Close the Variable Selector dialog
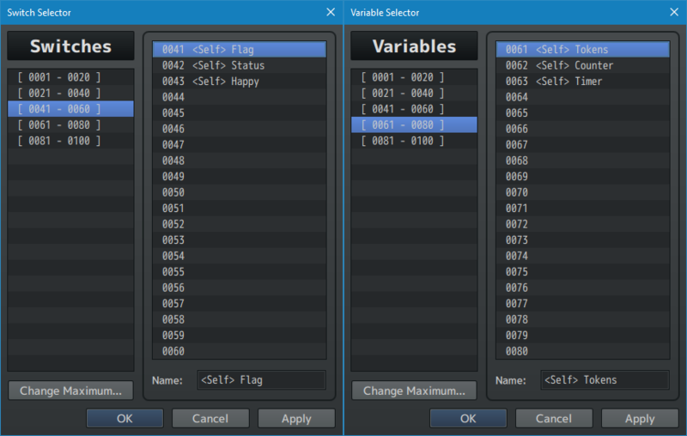 click(674, 12)
